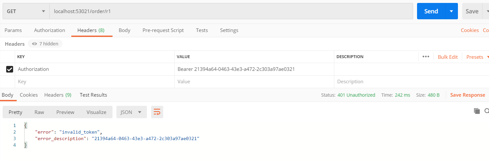The height and width of the screenshot is (161, 489).
Task: Switch to the Test Results tab
Action: pos(93,95)
